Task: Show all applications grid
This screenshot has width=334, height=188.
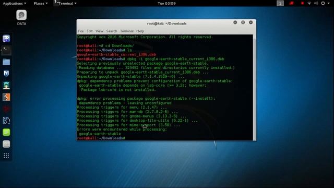Action: tap(6, 156)
